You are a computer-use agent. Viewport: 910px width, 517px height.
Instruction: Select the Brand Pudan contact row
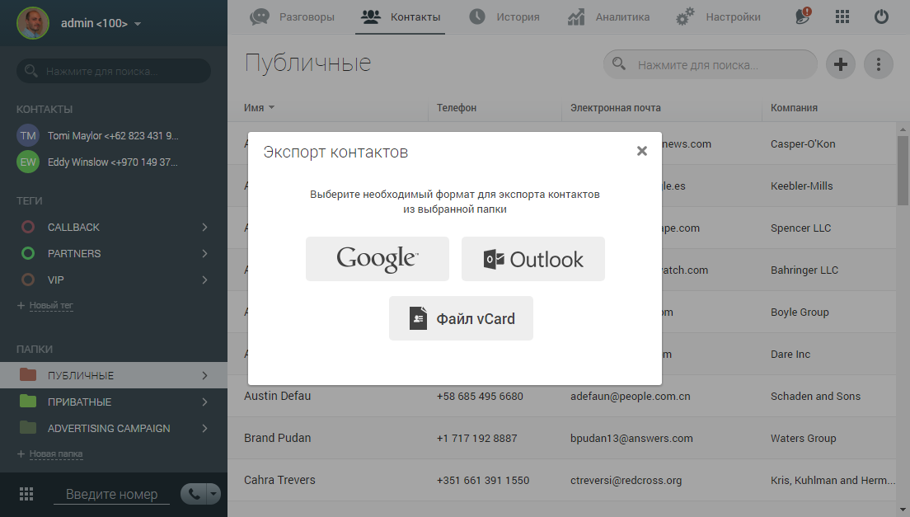coord(562,438)
